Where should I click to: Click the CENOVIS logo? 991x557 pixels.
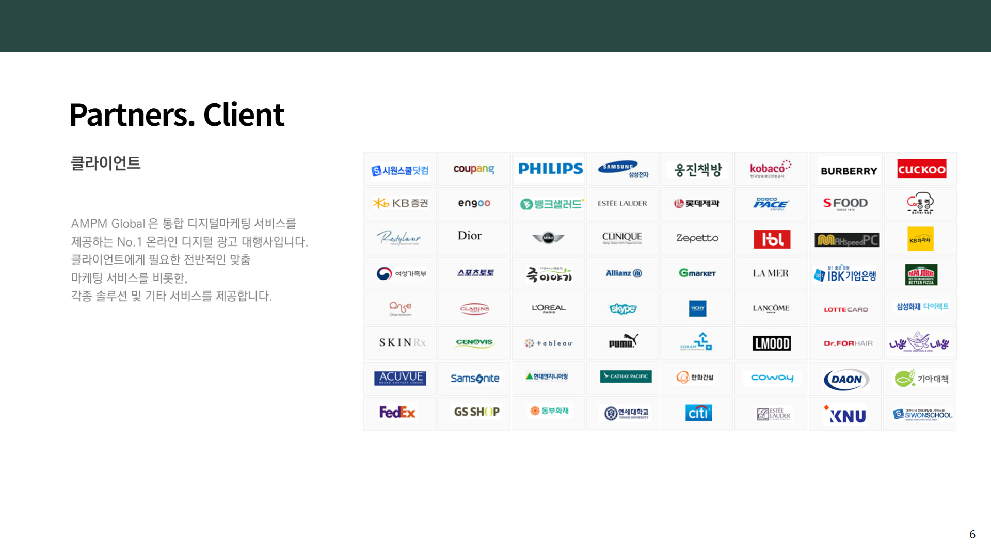474,343
